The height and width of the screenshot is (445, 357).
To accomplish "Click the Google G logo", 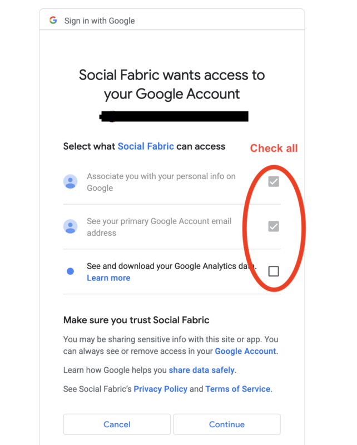I will point(53,20).
